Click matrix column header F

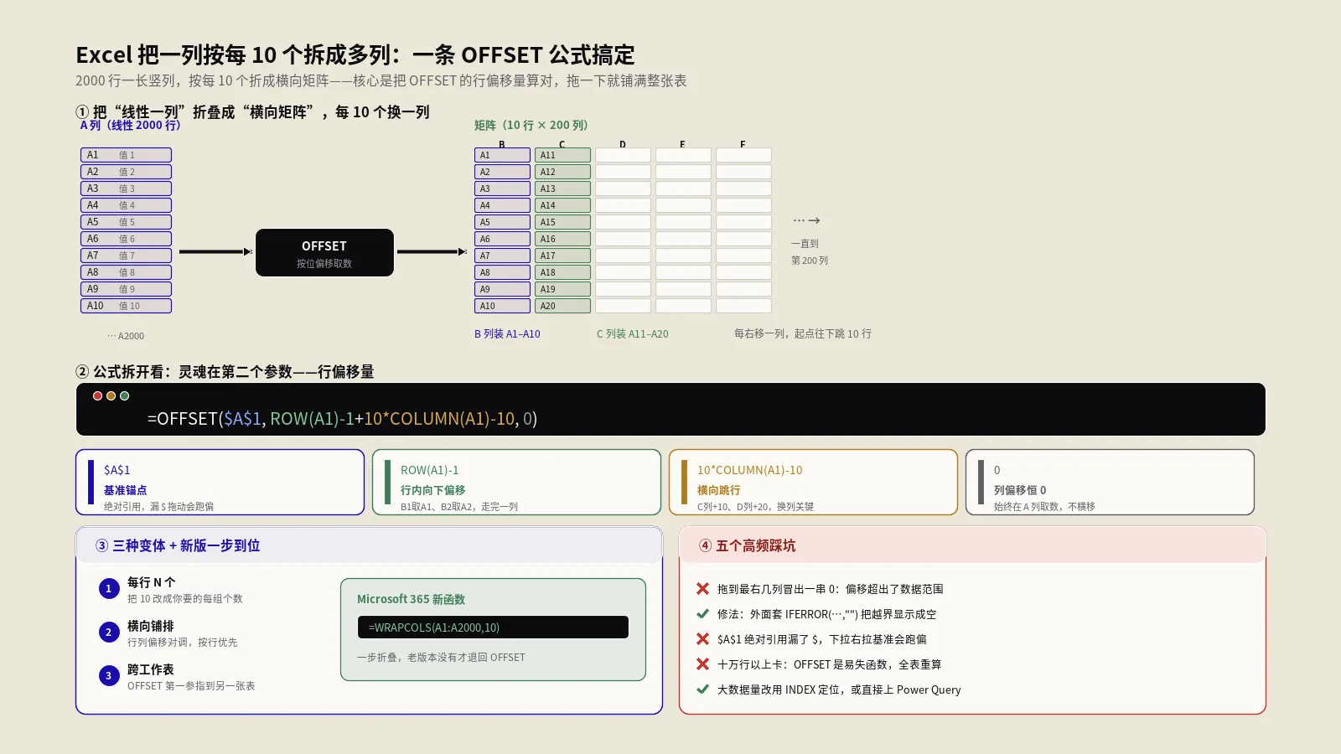[x=743, y=144]
